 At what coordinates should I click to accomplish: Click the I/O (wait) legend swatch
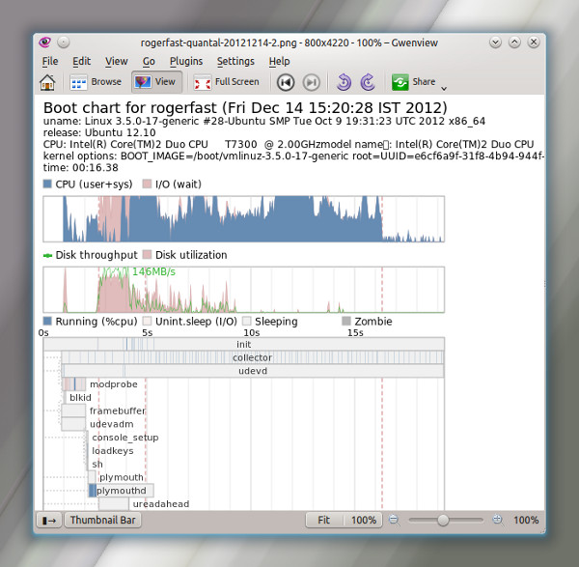pos(147,184)
